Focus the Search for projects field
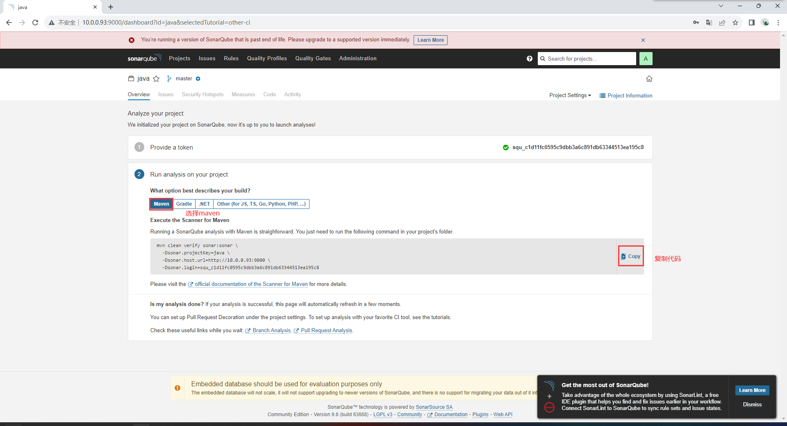The width and height of the screenshot is (787, 426). pos(587,59)
